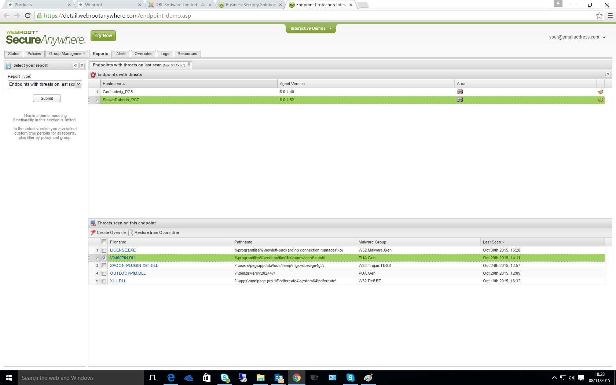616x385 pixels.
Task: Open Action Center notifications icon
Action: pos(581,378)
